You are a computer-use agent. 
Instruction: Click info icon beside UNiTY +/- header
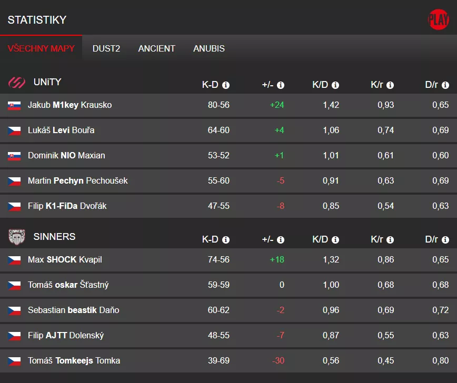(281, 85)
